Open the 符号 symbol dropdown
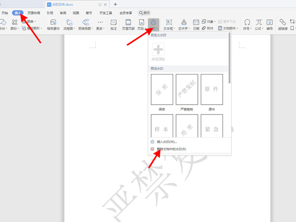Viewport: 296px width, 222px height. (247, 25)
